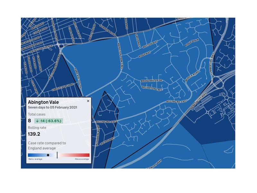Click the Watersmeet street label
Viewport: 257px width, 193px height.
coord(107,141)
